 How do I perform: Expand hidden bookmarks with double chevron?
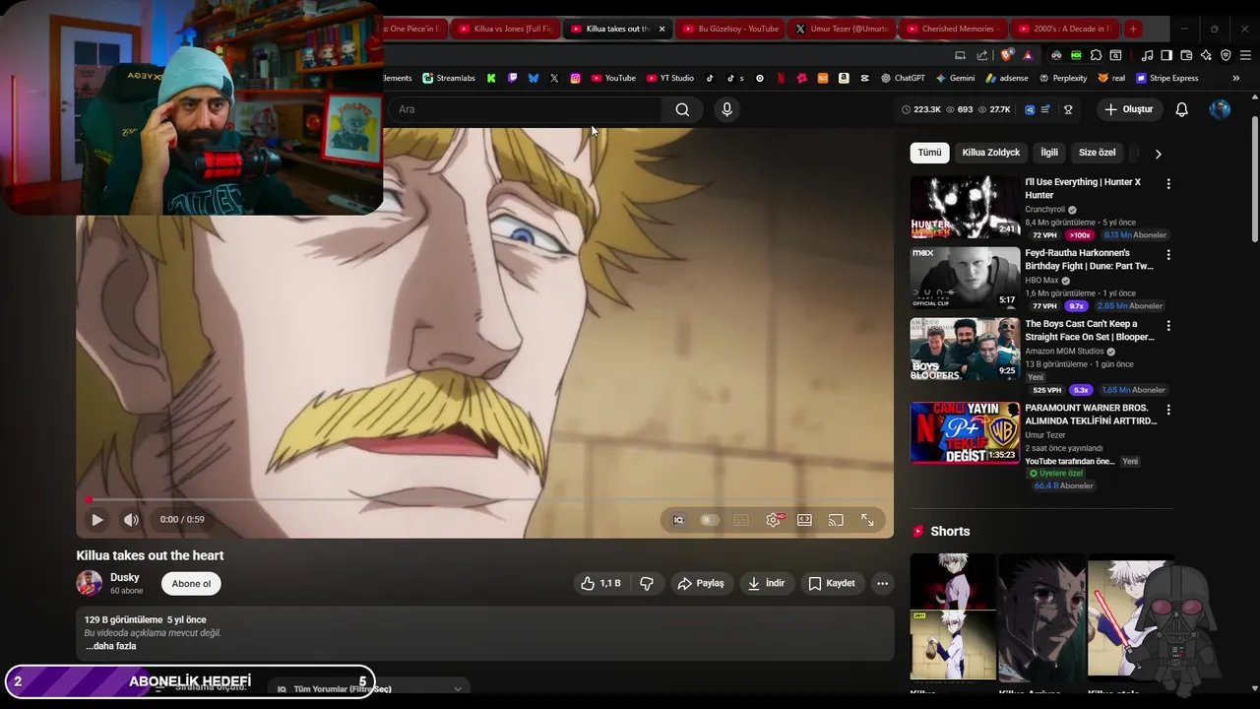coord(1235,78)
